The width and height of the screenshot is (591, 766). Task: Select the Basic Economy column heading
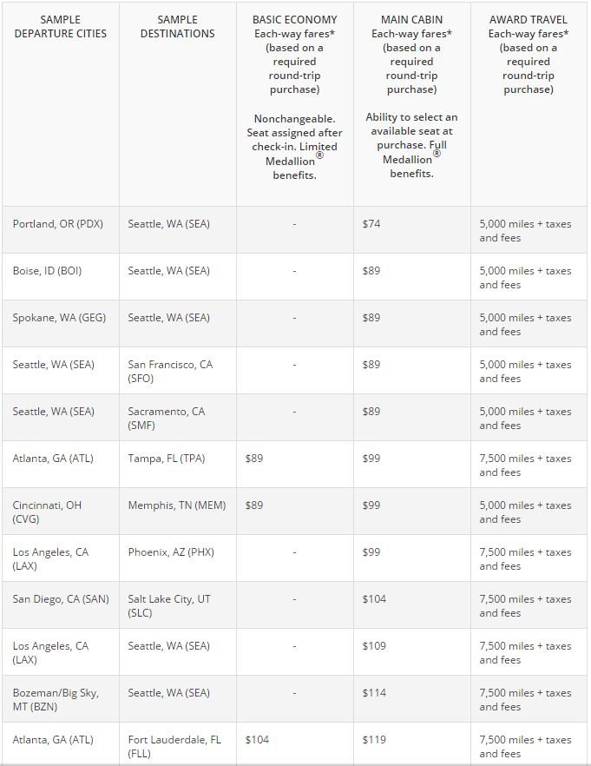294,18
